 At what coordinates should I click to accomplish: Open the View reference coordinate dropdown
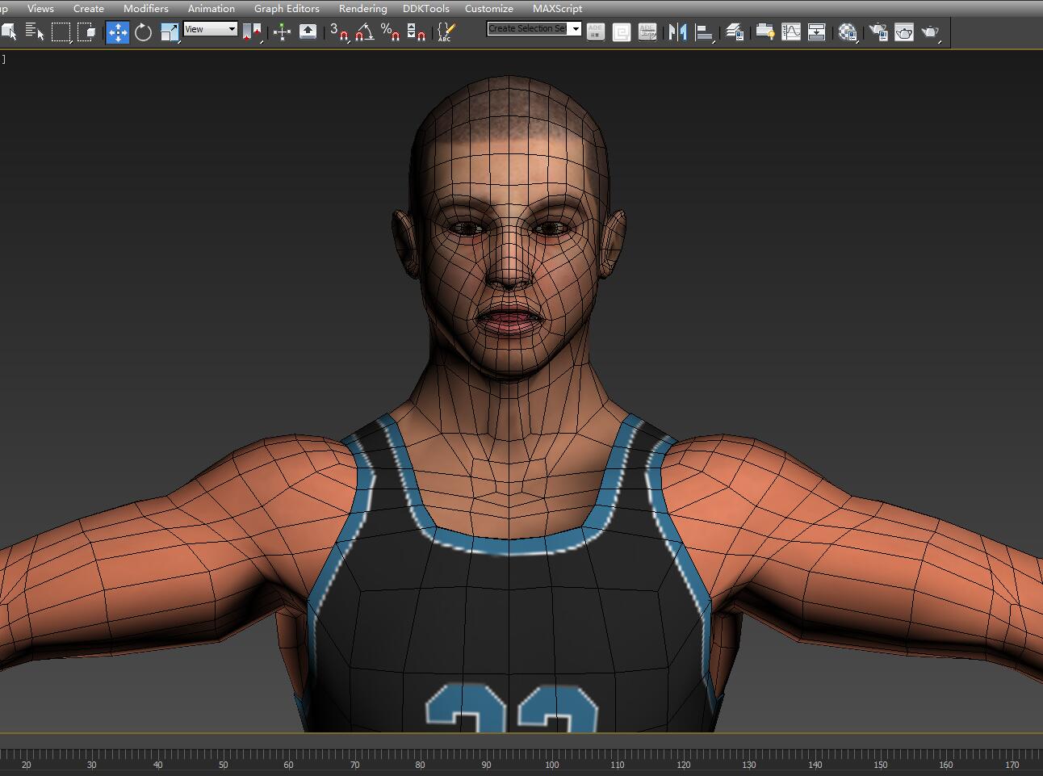click(x=211, y=29)
